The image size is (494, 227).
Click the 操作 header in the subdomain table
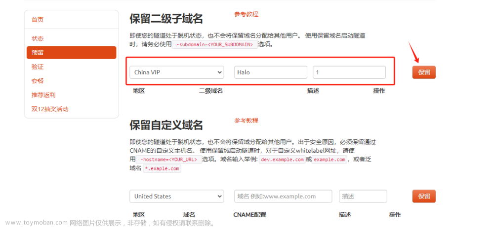coord(379,91)
